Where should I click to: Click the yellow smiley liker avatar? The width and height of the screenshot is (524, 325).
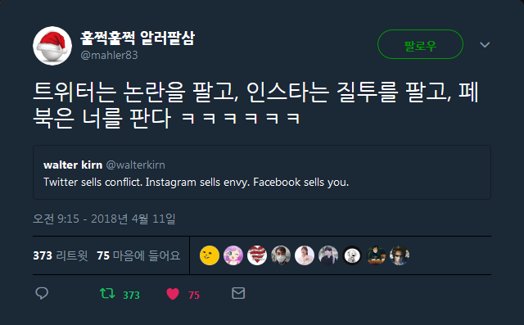(210, 255)
